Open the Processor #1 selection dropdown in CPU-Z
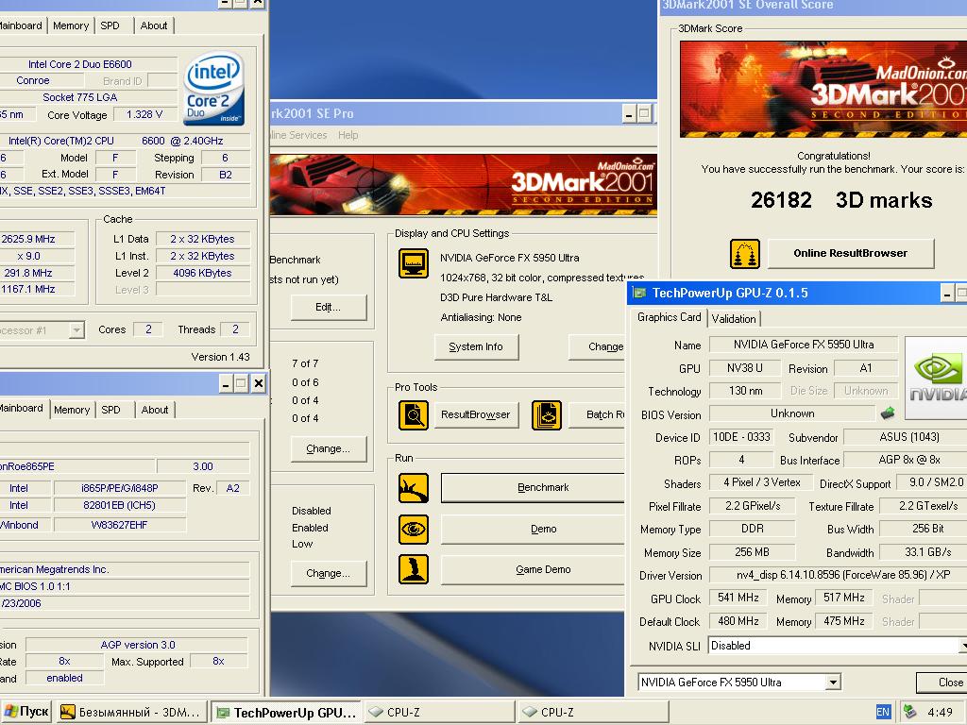 pyautogui.click(x=76, y=330)
